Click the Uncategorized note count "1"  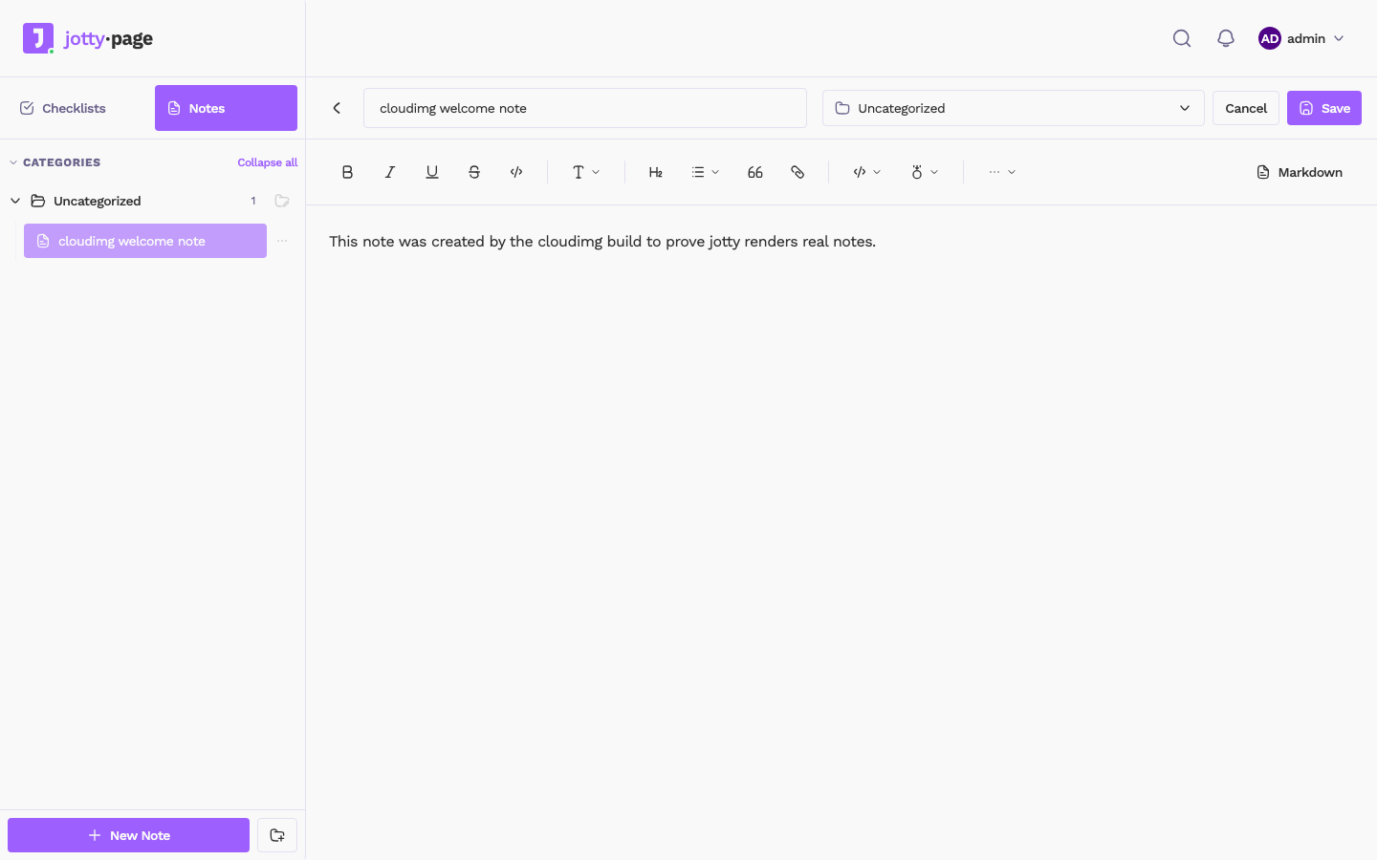pyautogui.click(x=253, y=201)
